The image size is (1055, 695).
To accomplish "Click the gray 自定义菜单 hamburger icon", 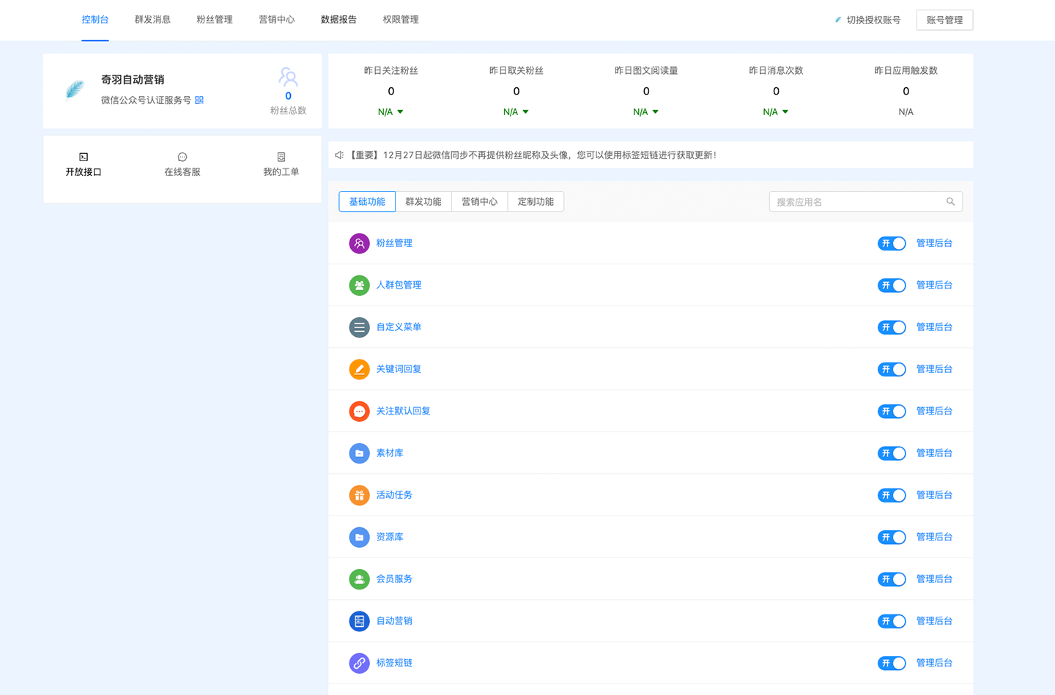I will (359, 327).
